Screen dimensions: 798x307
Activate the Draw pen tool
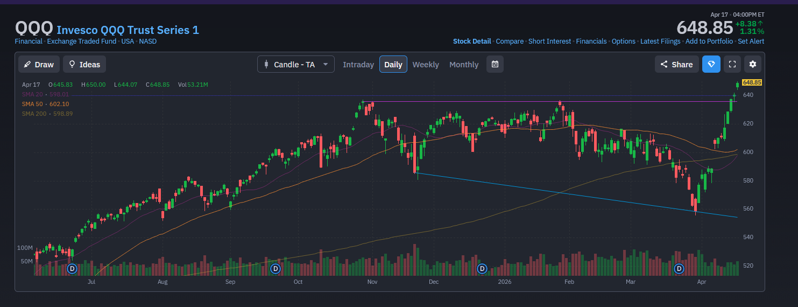[39, 64]
